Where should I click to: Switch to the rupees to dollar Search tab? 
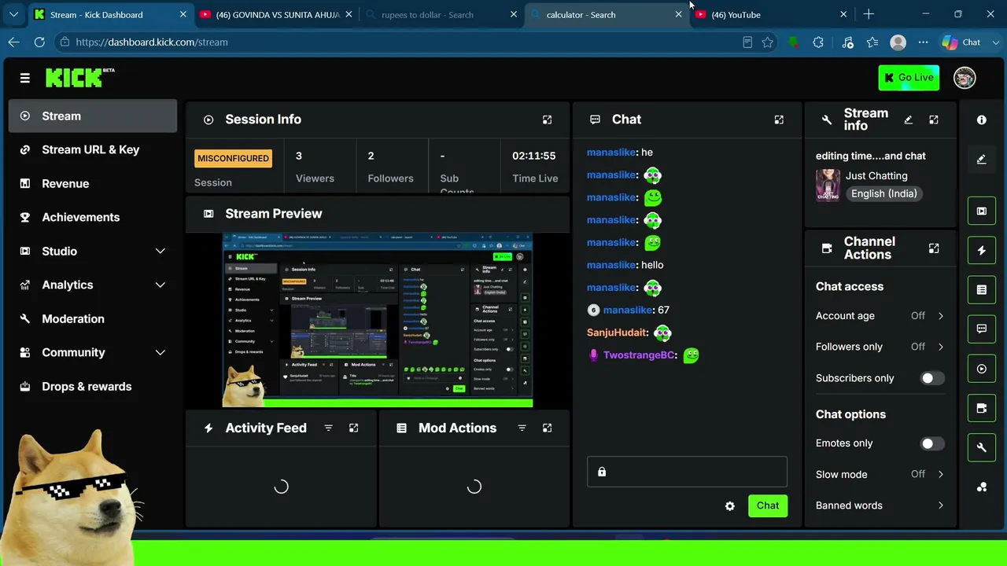pos(439,14)
